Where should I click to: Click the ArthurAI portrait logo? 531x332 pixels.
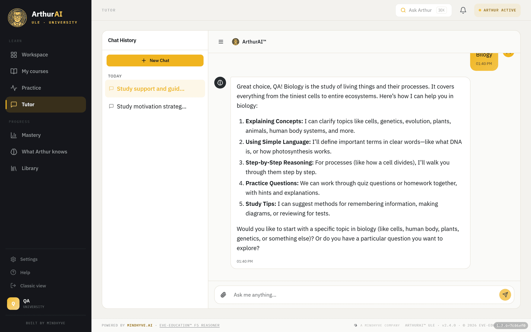tap(17, 18)
